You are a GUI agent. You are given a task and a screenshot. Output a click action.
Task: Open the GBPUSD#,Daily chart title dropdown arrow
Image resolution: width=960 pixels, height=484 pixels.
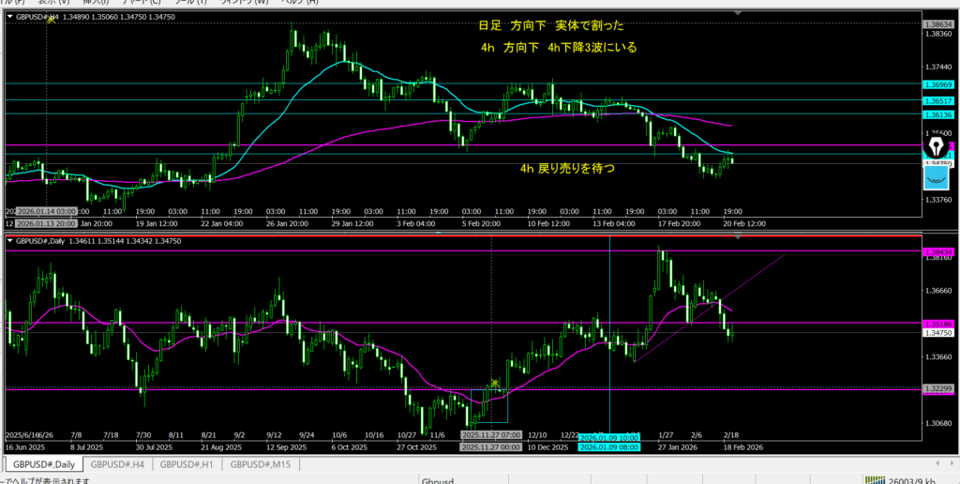(x=9, y=241)
